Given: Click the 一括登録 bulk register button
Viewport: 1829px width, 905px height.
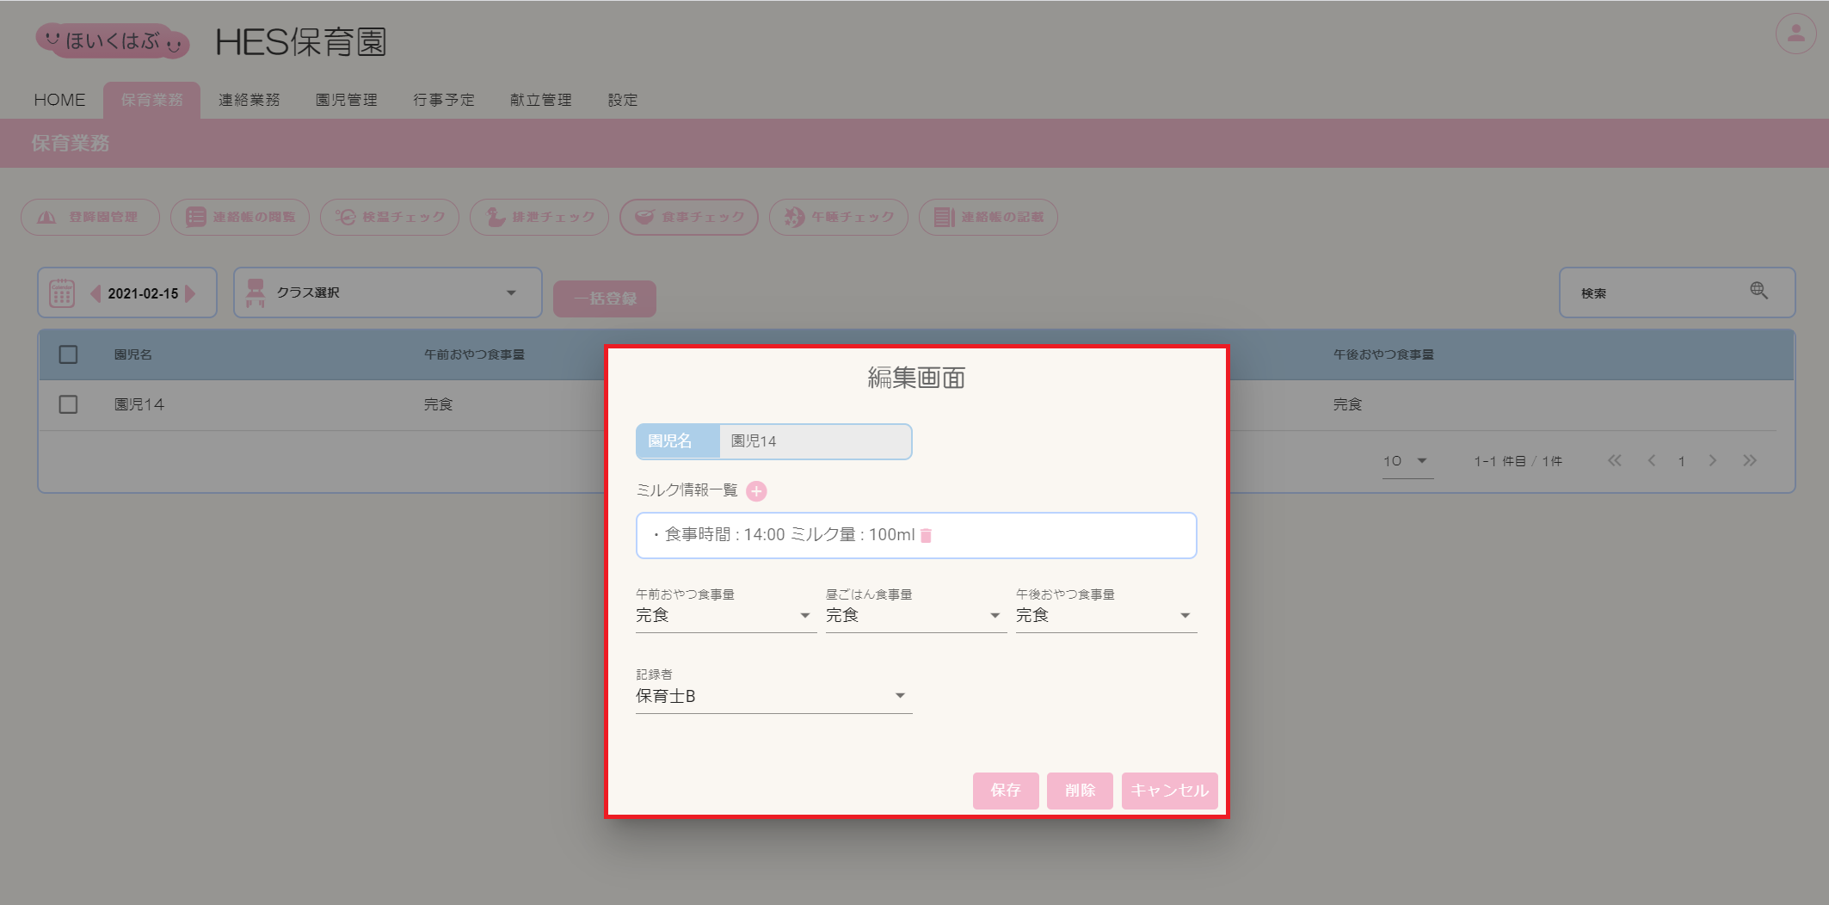Looking at the screenshot, I should coord(605,299).
